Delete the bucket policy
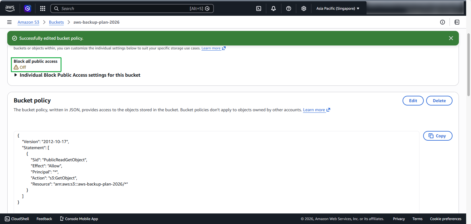The height and width of the screenshot is (224, 471). point(439,101)
